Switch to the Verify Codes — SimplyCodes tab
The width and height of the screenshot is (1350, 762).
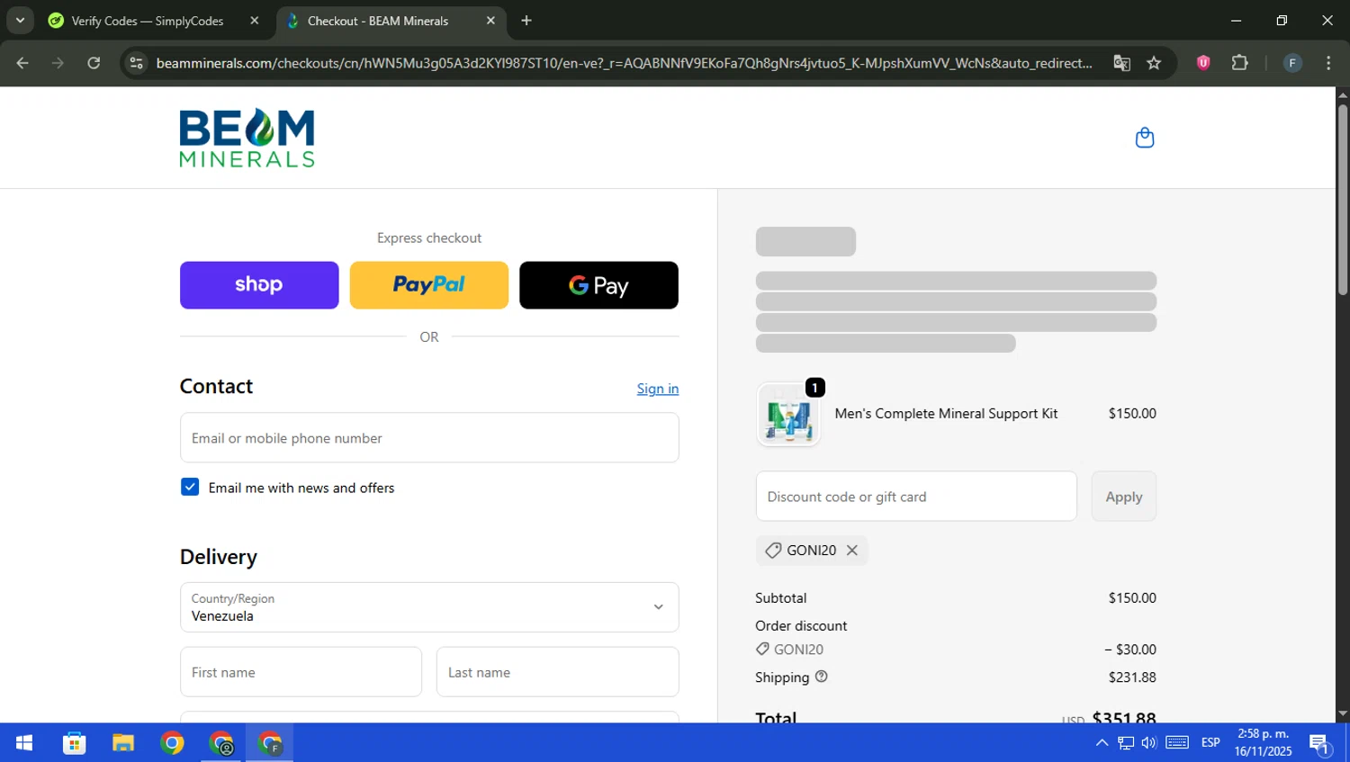pyautogui.click(x=148, y=21)
